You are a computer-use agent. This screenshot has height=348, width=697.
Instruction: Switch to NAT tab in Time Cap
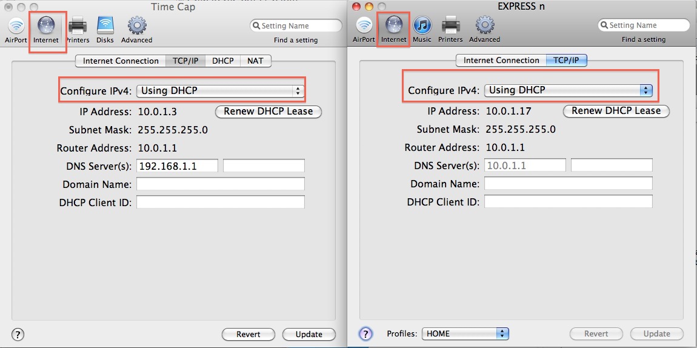[255, 61]
